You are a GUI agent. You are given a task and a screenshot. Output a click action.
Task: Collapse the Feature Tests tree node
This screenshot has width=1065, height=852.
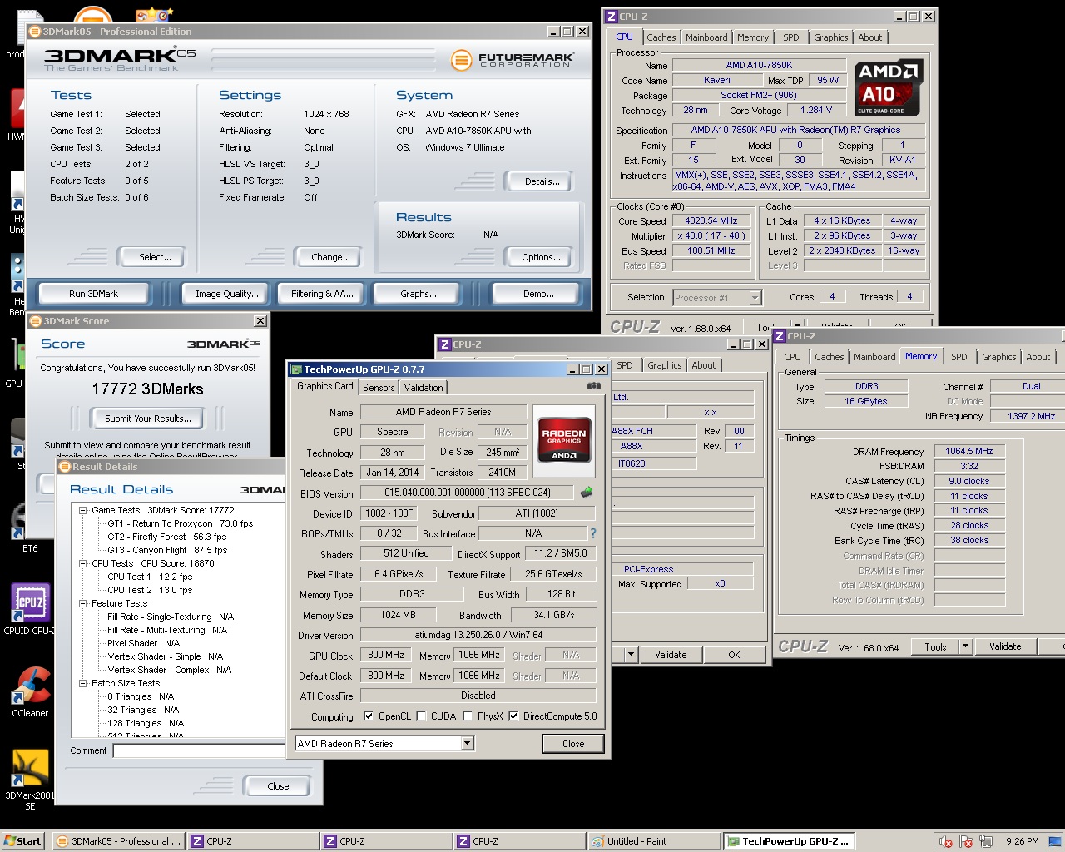pyautogui.click(x=83, y=603)
